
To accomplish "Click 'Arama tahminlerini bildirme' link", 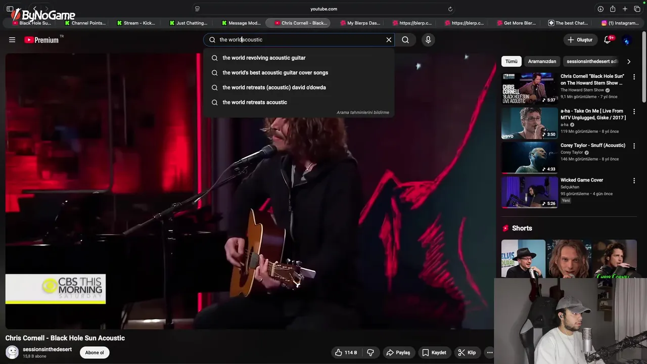I will [363, 112].
